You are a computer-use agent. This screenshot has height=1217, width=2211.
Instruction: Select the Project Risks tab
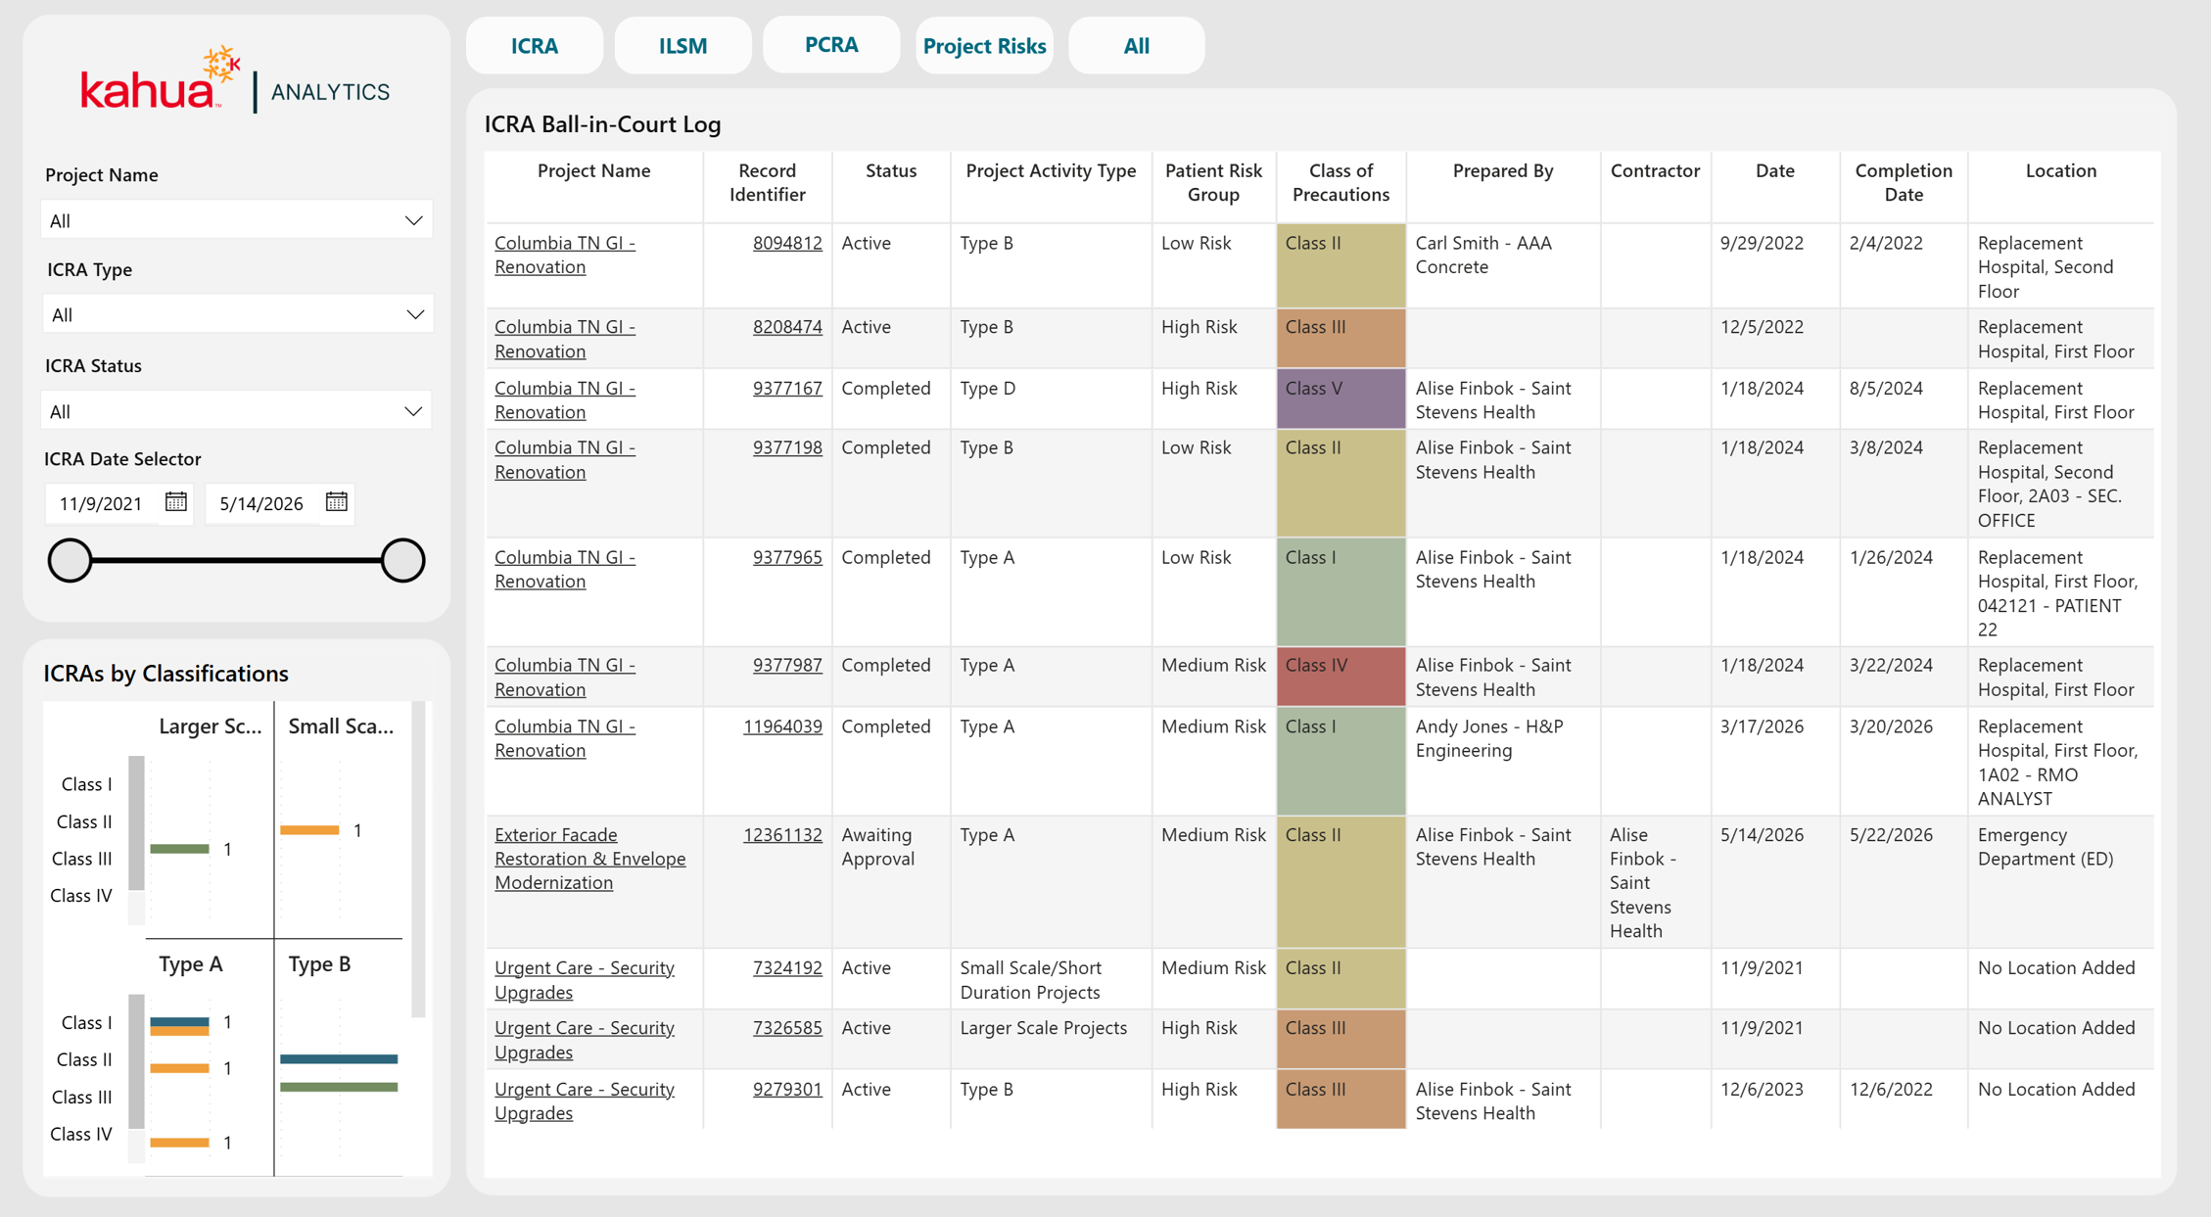coord(984,45)
